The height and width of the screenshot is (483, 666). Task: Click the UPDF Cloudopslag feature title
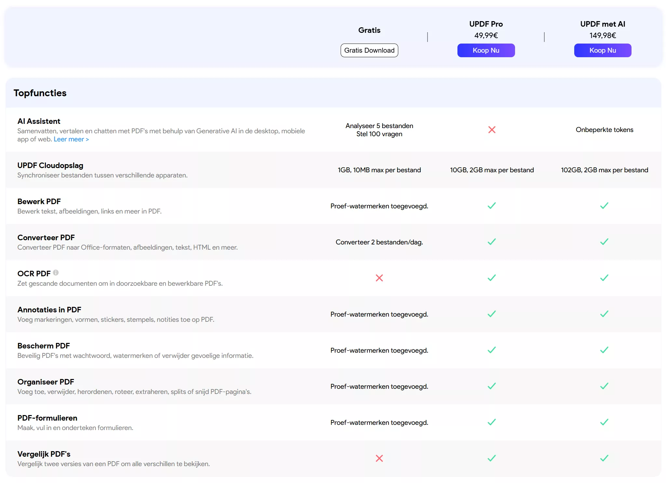tap(50, 165)
